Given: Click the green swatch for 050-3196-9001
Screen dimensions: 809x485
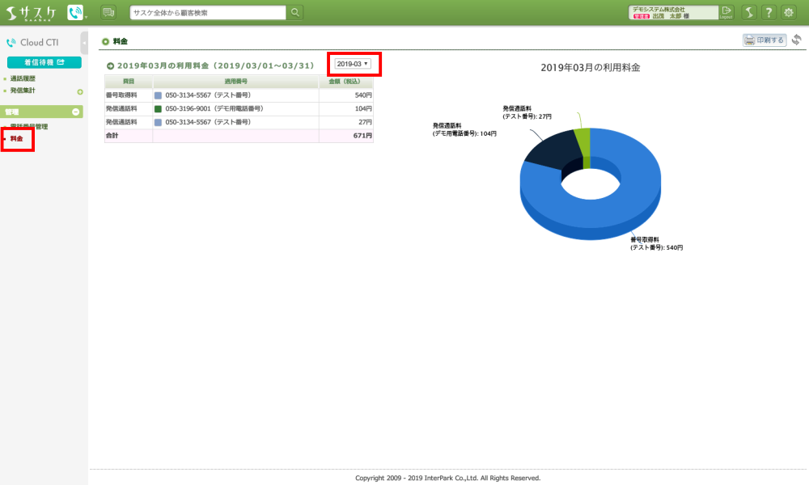Looking at the screenshot, I should coord(159,108).
